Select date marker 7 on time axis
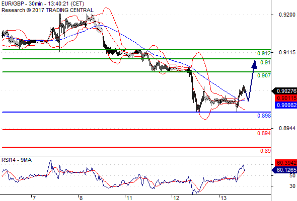The height and width of the screenshot is (201, 297). pos(34,198)
